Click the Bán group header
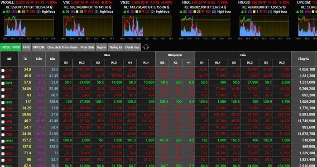 [243, 55]
